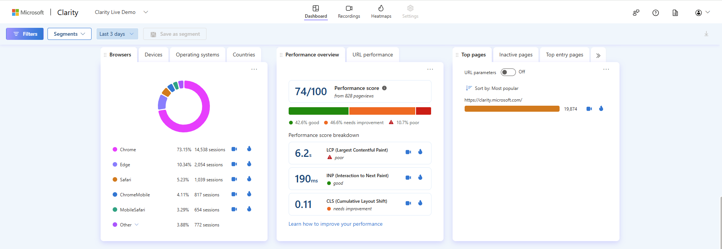Switch to the Devices tab
Viewport: 722px width, 249px height.
click(153, 55)
